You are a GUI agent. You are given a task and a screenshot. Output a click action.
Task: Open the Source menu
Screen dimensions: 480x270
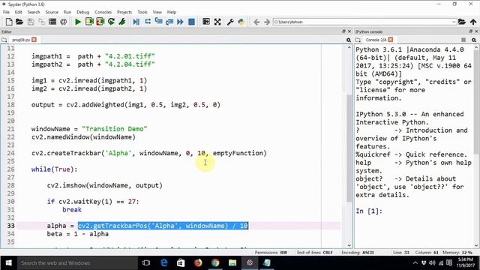coord(52,12)
